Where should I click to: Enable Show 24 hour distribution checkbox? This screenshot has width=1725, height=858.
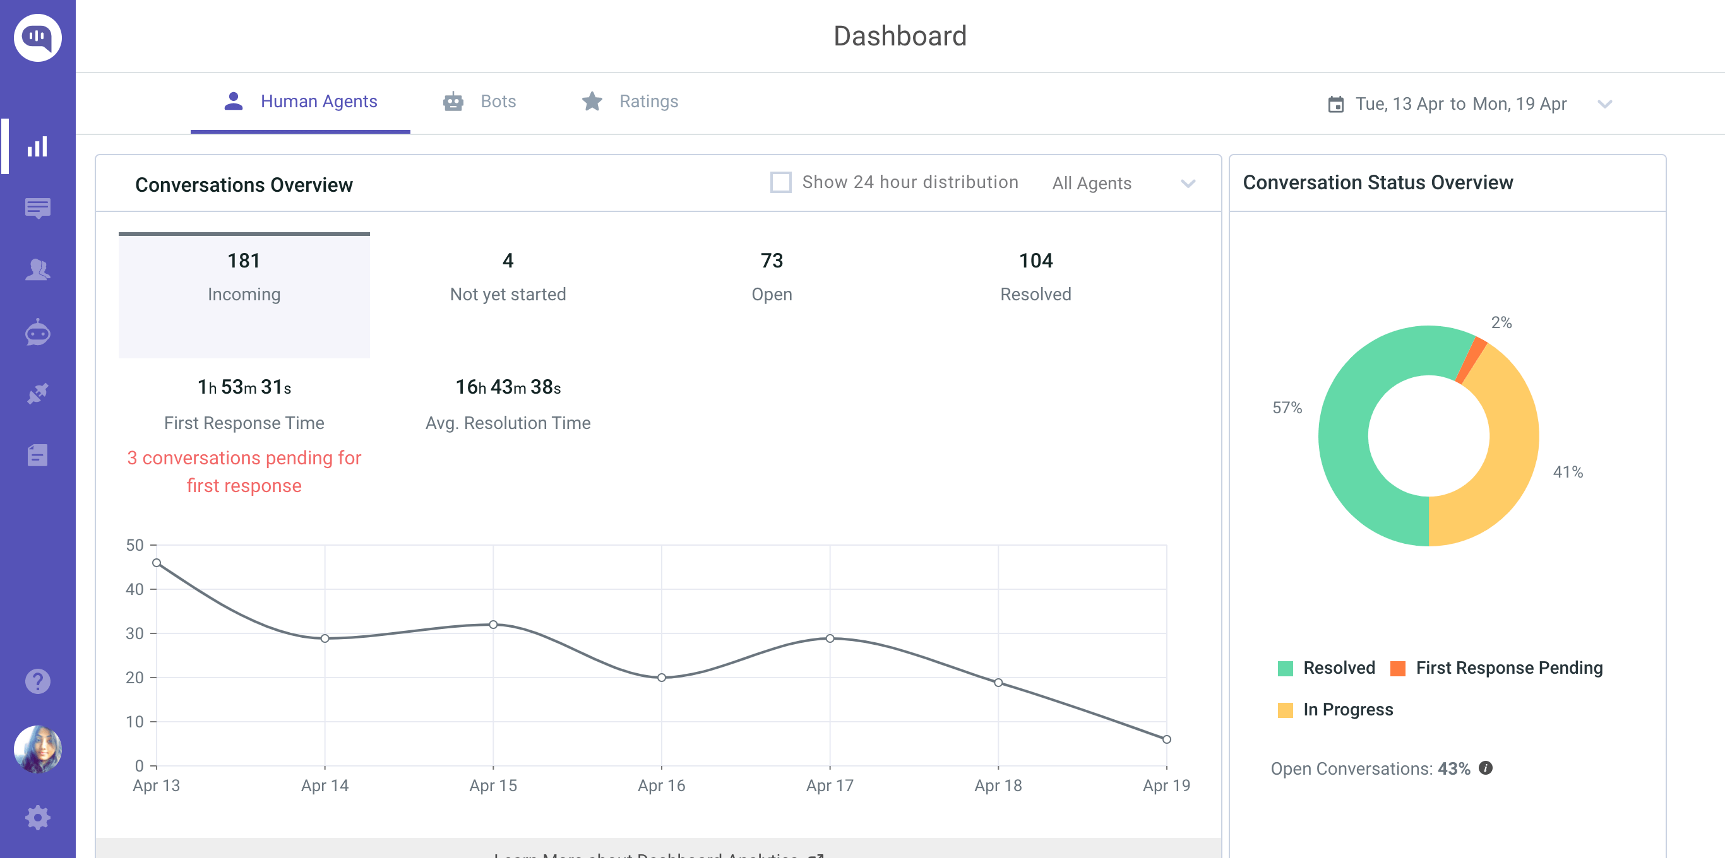(781, 182)
